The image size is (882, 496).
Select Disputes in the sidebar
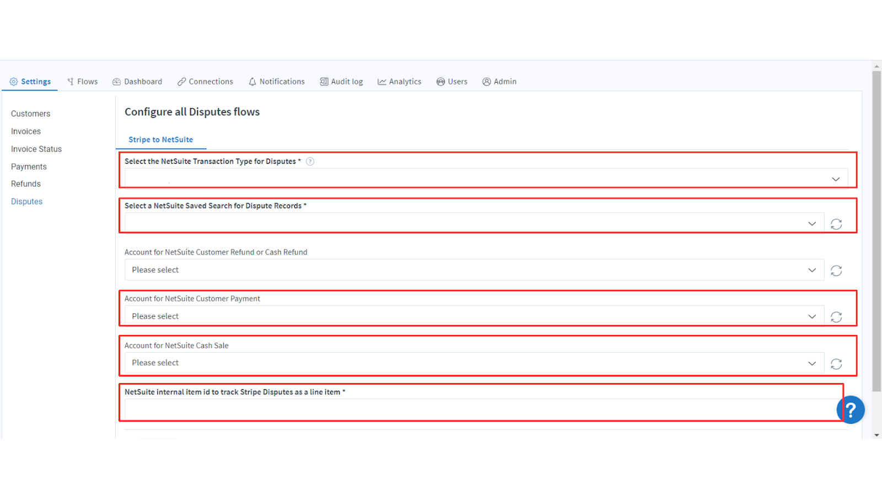pyautogui.click(x=26, y=201)
